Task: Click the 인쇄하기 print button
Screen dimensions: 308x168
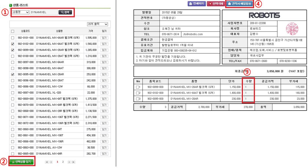Action: [x=197, y=4]
